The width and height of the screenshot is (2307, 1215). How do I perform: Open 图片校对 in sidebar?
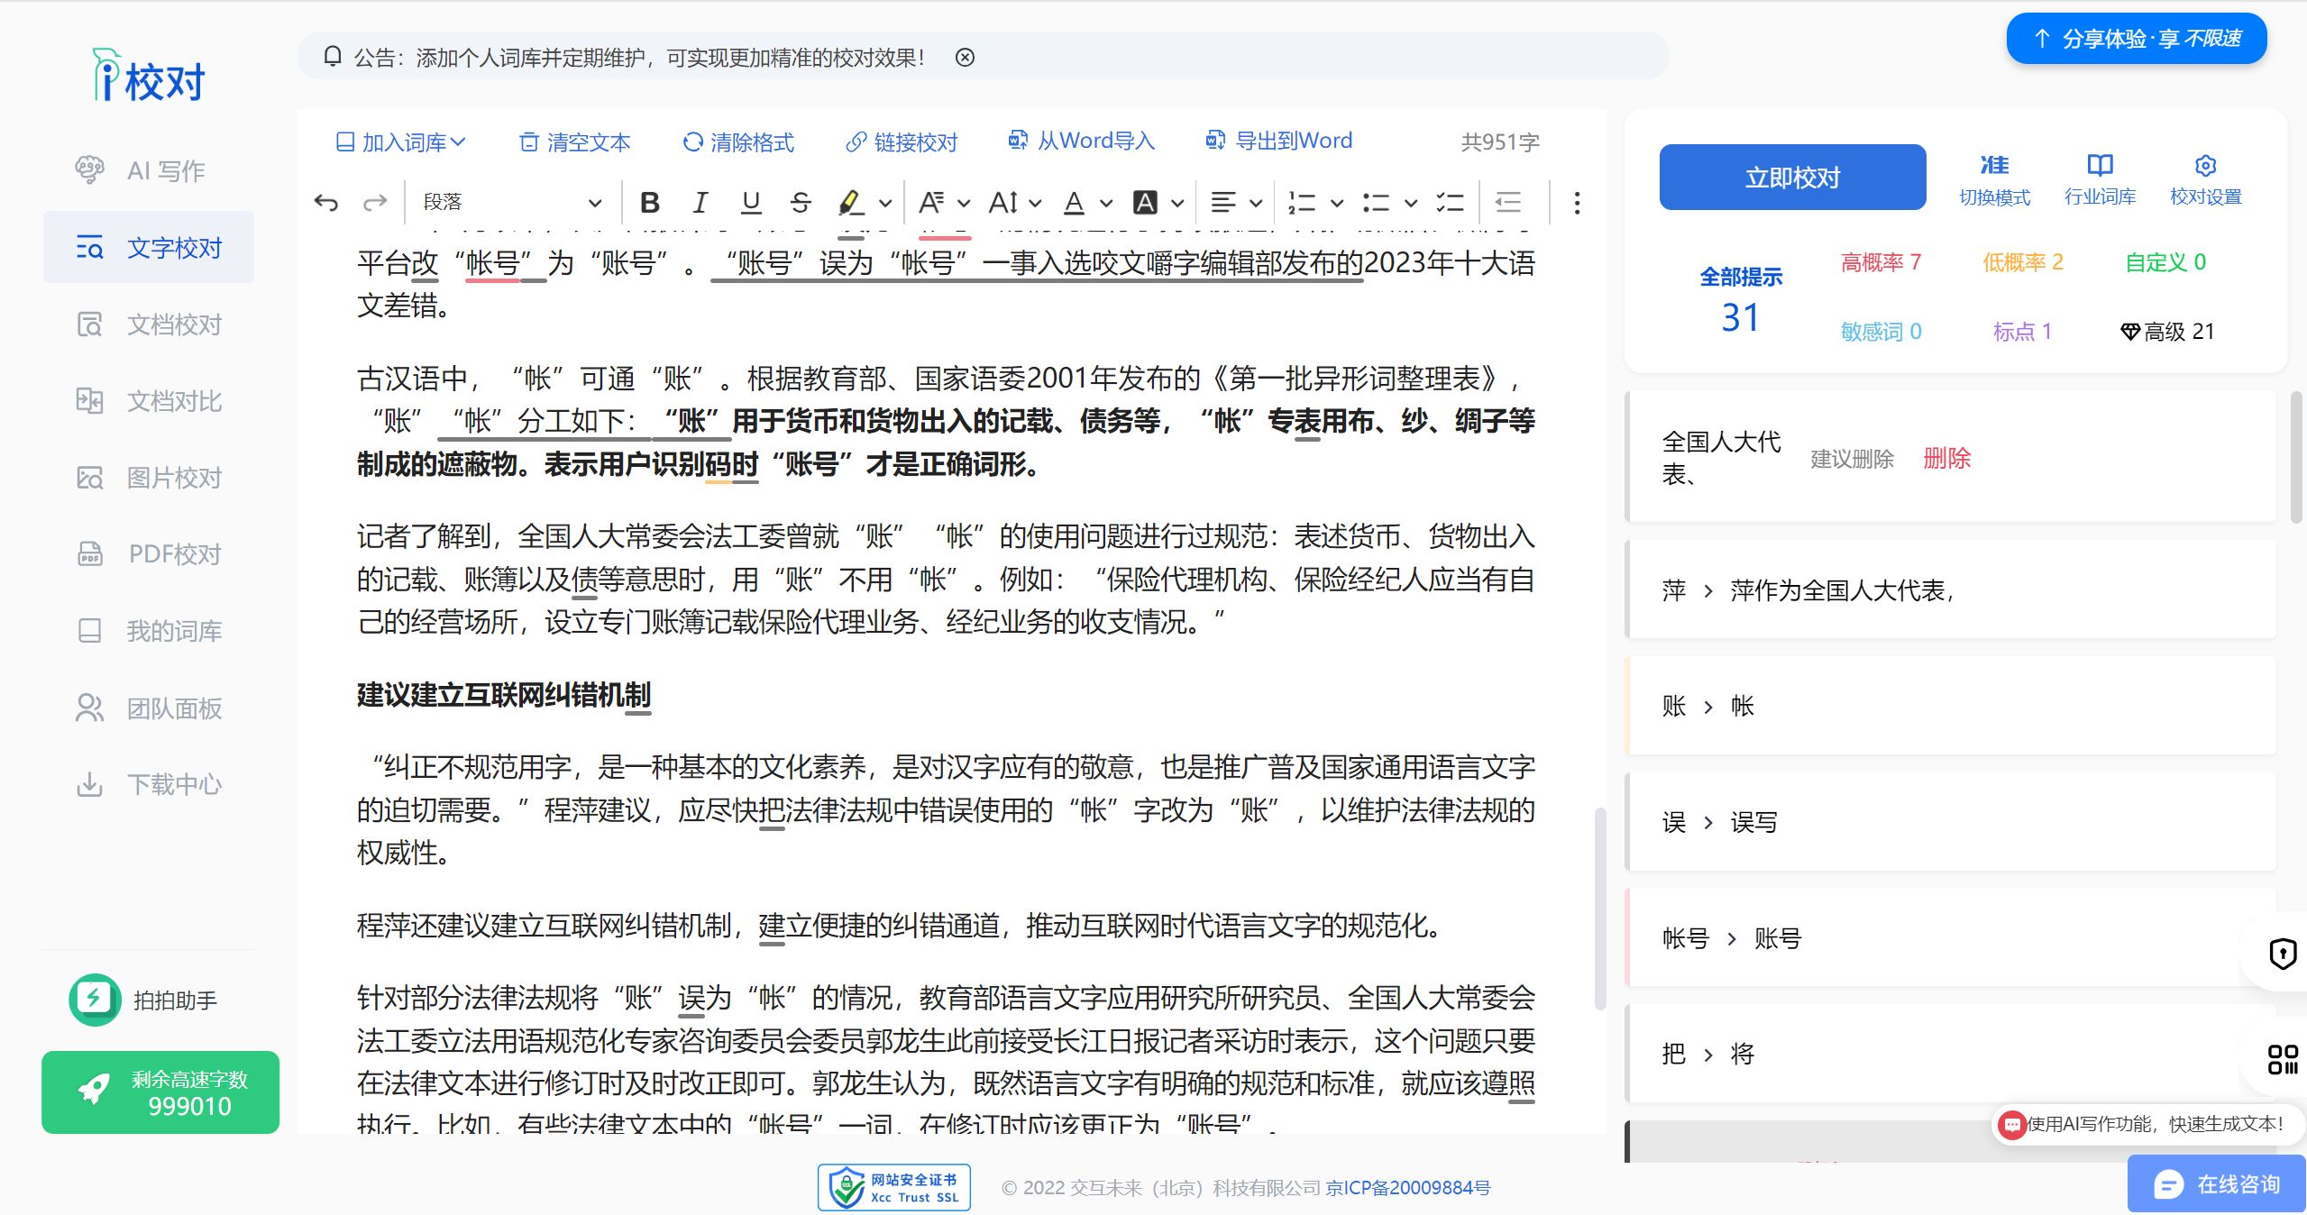point(149,477)
